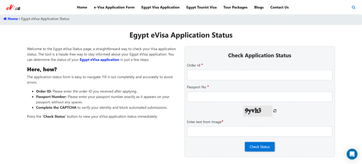Screen dimensions: 362x164
Task: Focus the Passport No input field
Action: click(x=259, y=97)
